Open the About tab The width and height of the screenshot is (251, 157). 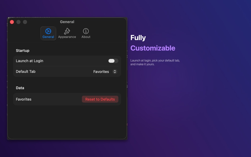click(86, 33)
